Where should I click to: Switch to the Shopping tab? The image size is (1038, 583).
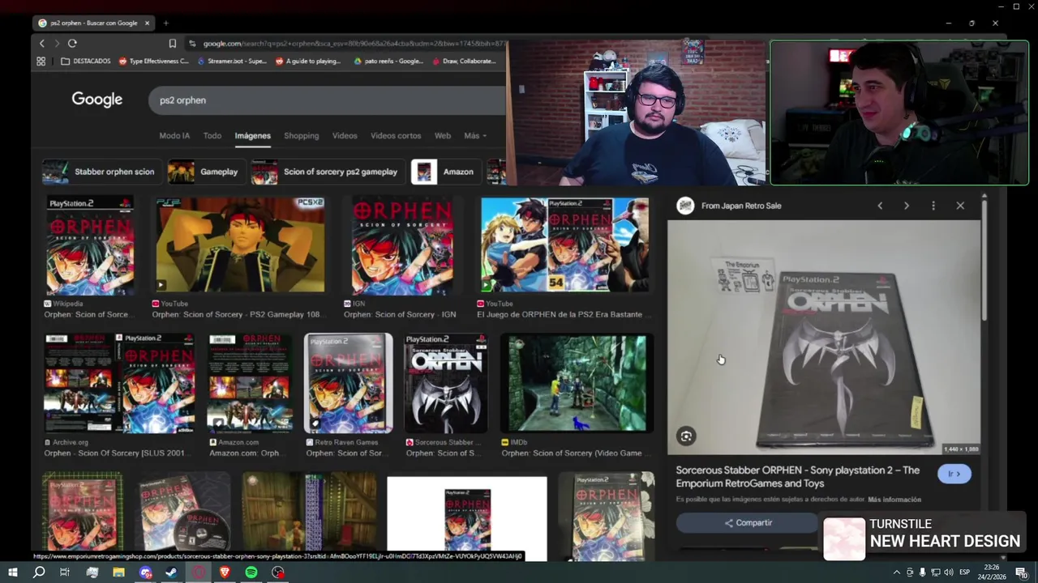point(301,135)
